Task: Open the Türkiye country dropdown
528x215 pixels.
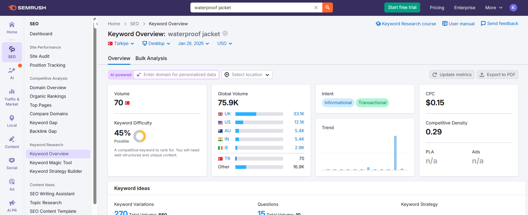Action: 121,43
